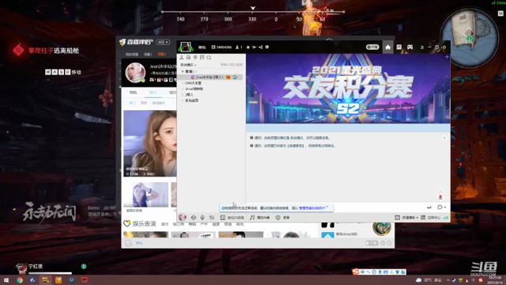This screenshot has height=285, width=506.
Task: Open chat bubble options dropdown
Action: click(441, 207)
